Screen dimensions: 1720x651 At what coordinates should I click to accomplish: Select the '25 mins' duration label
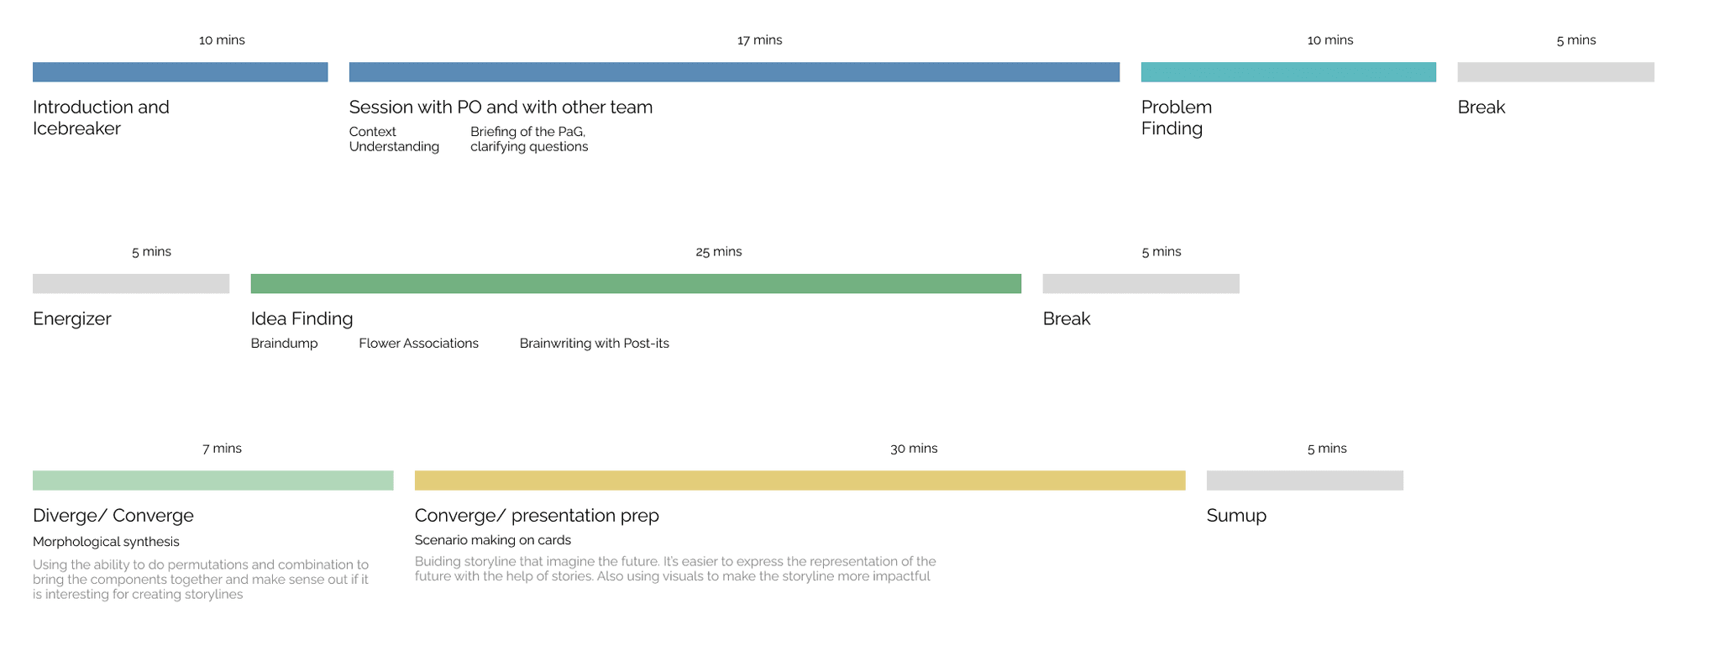[x=719, y=252]
